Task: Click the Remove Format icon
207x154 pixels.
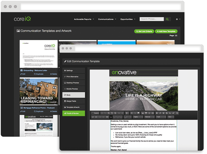Action: [x=177, y=113]
